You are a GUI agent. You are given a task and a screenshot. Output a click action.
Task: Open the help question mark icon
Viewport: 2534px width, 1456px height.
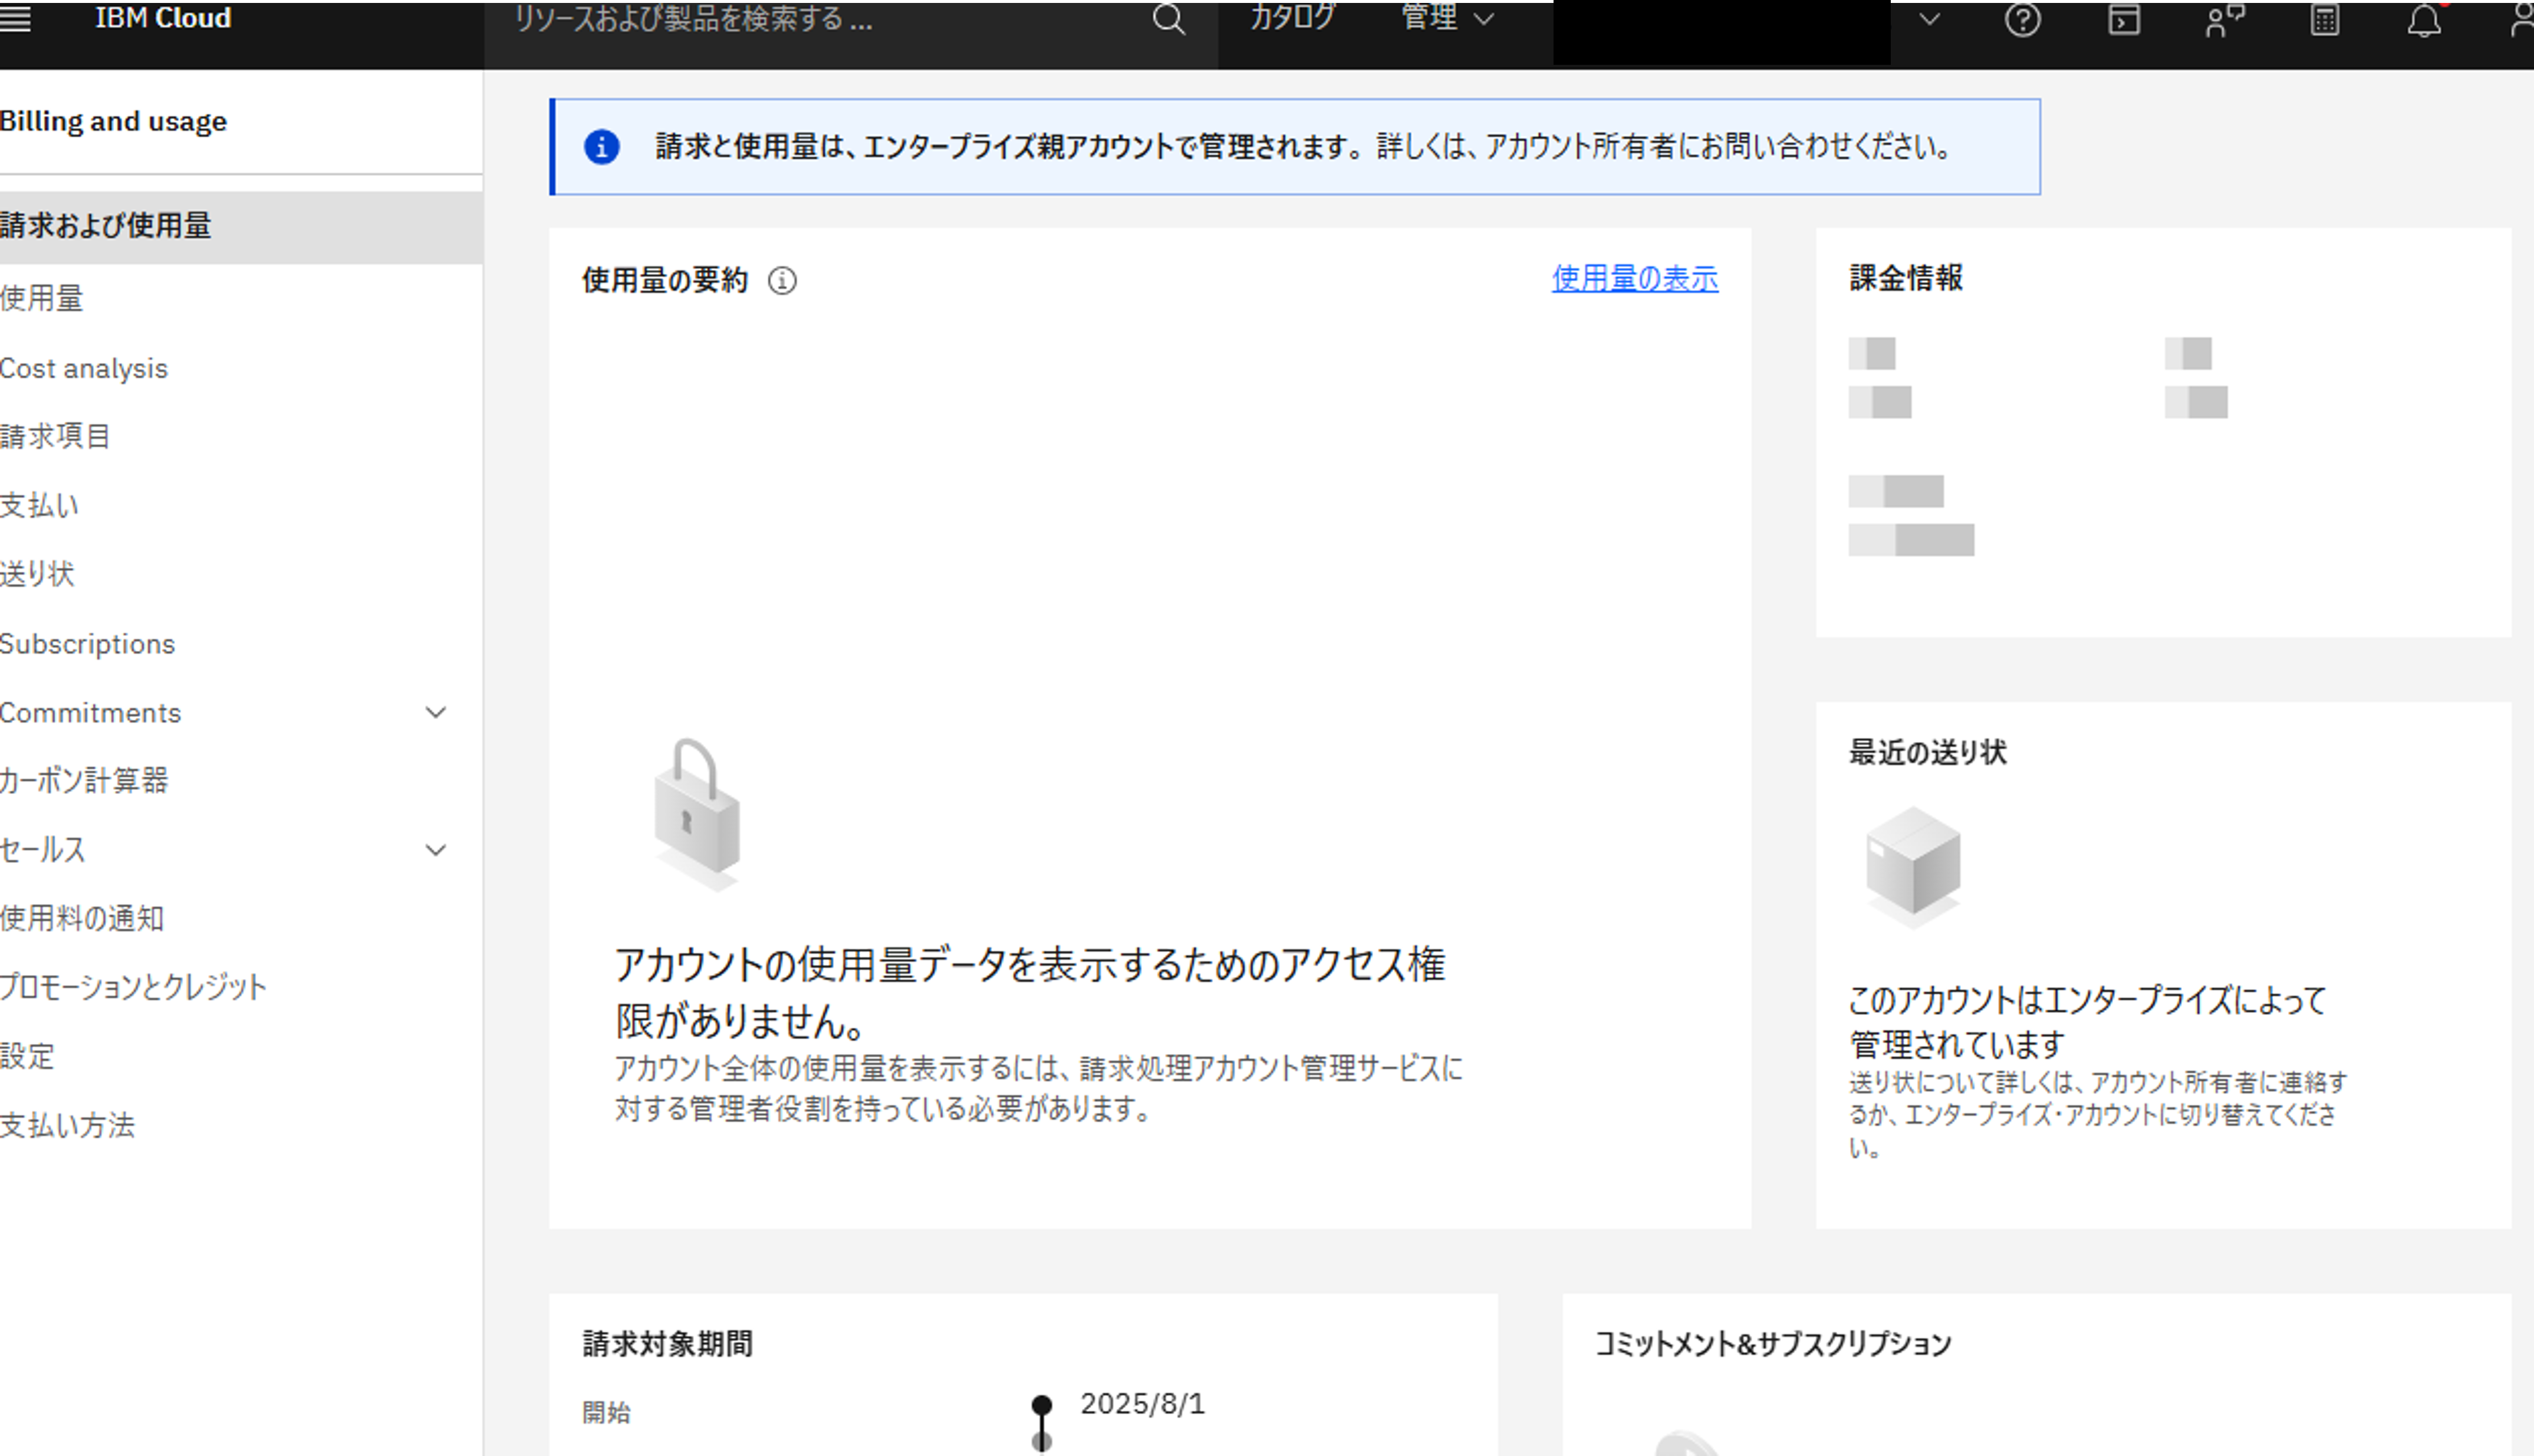click(x=2022, y=20)
